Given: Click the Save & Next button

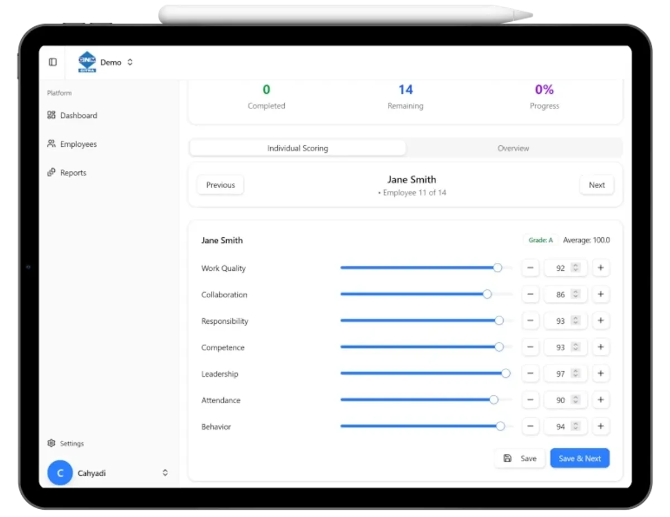Looking at the screenshot, I should pyautogui.click(x=580, y=458).
